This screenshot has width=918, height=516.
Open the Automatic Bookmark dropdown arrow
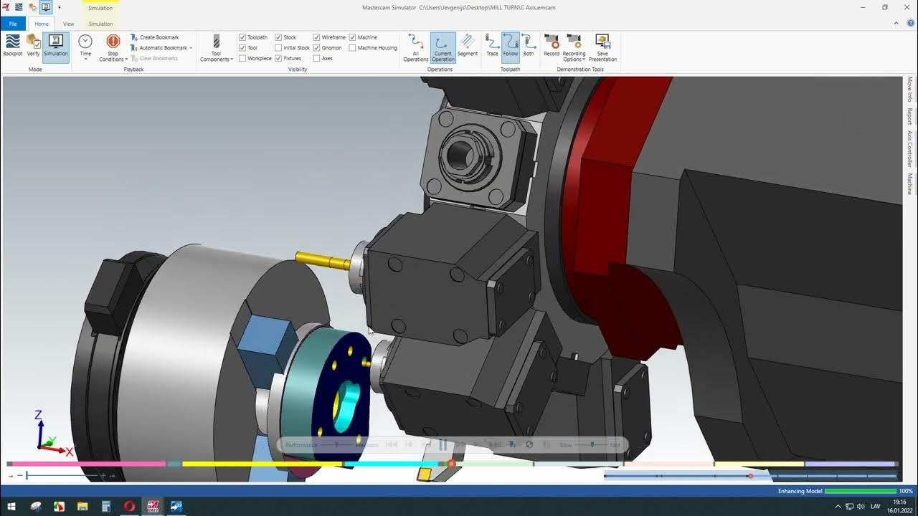click(191, 48)
